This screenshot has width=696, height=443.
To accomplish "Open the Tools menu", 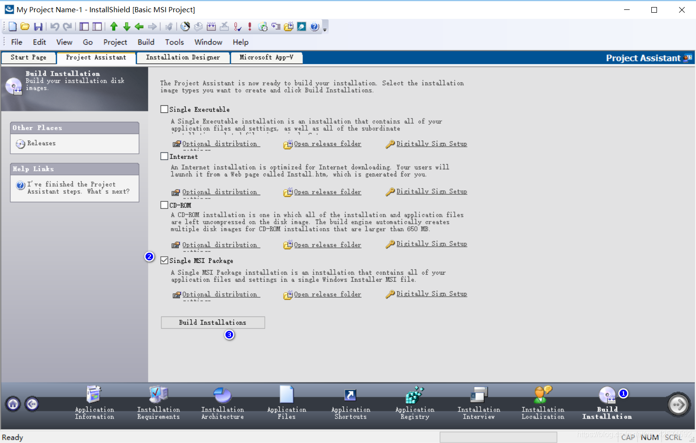I will click(174, 42).
